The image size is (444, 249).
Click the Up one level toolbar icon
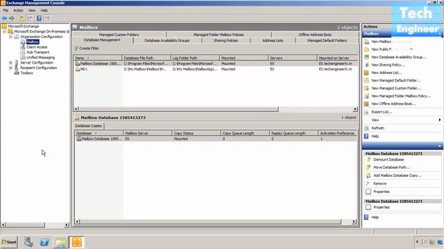(22, 19)
